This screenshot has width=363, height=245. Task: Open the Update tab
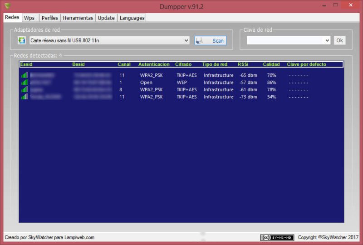106,18
